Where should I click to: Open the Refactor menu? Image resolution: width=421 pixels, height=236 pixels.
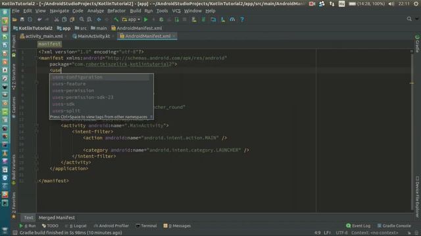point(116,11)
